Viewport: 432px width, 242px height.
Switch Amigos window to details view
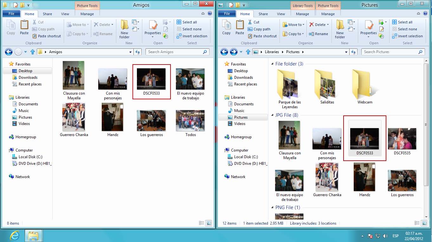point(201,223)
